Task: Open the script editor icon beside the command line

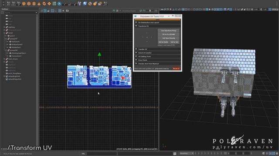Action: click(175, 153)
